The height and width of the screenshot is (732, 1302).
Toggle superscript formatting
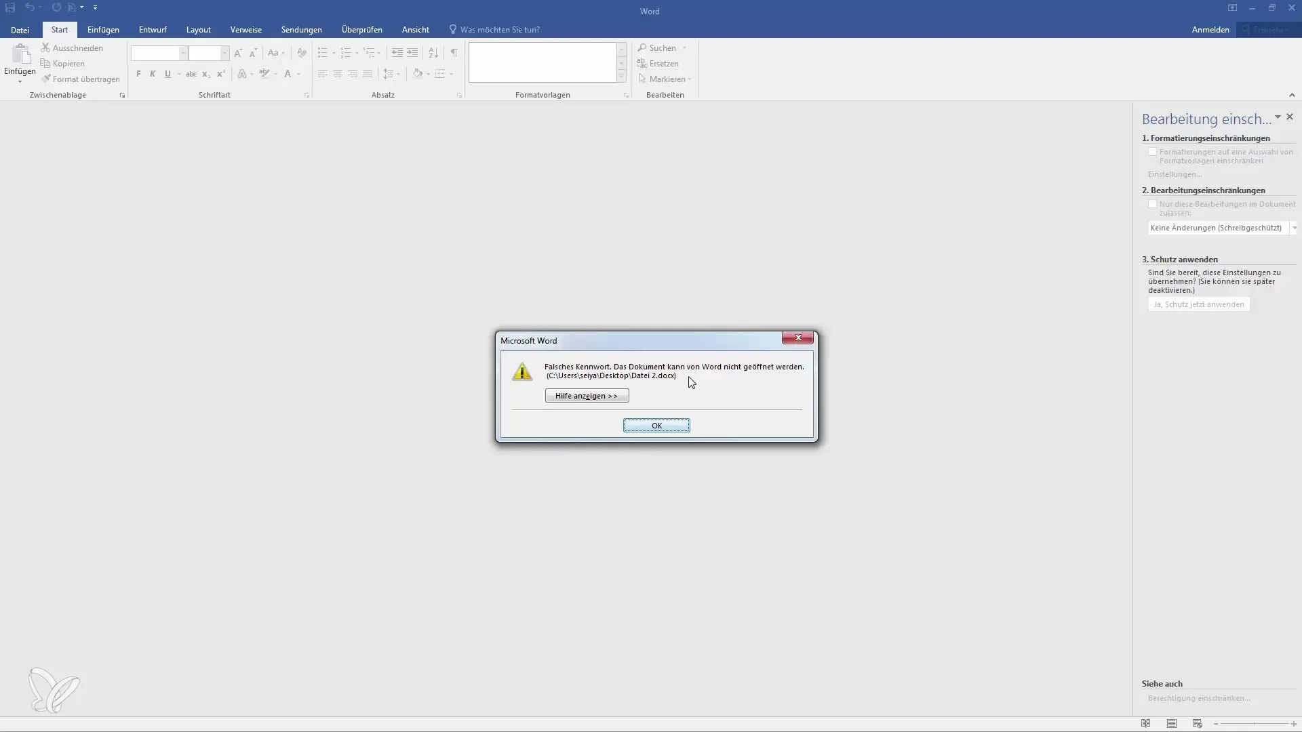(220, 74)
